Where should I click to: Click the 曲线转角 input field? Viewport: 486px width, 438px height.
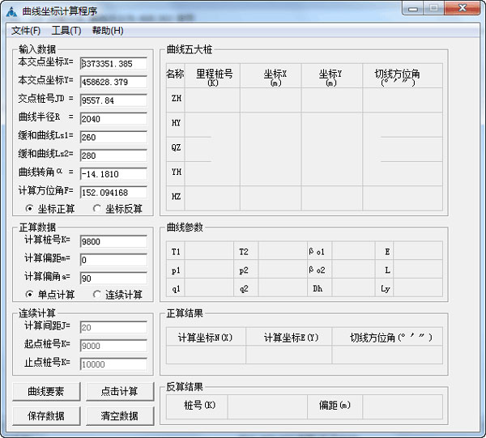tap(113, 173)
